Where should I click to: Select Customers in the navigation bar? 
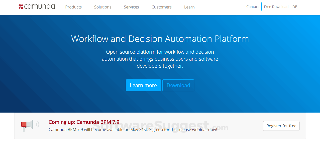(x=161, y=7)
